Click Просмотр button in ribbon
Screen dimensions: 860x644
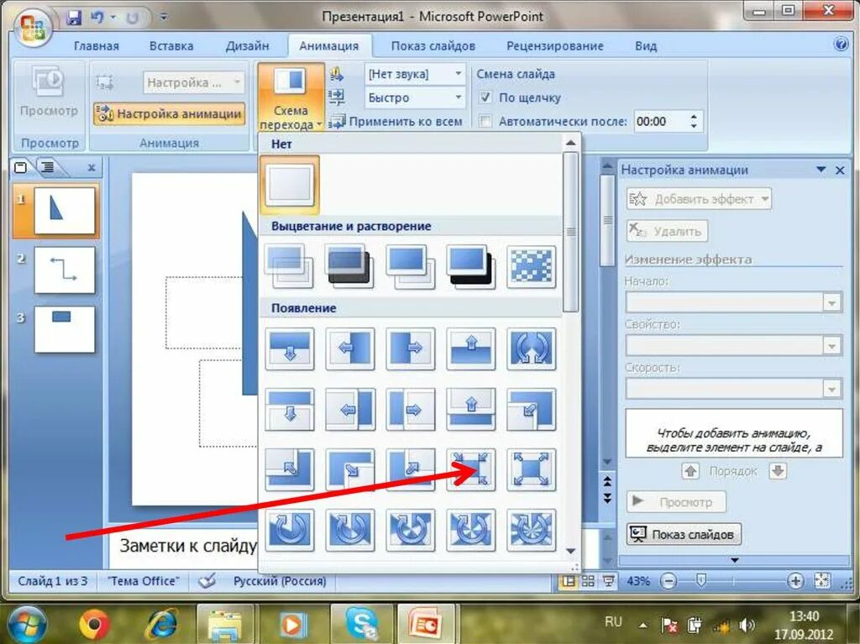tap(49, 92)
